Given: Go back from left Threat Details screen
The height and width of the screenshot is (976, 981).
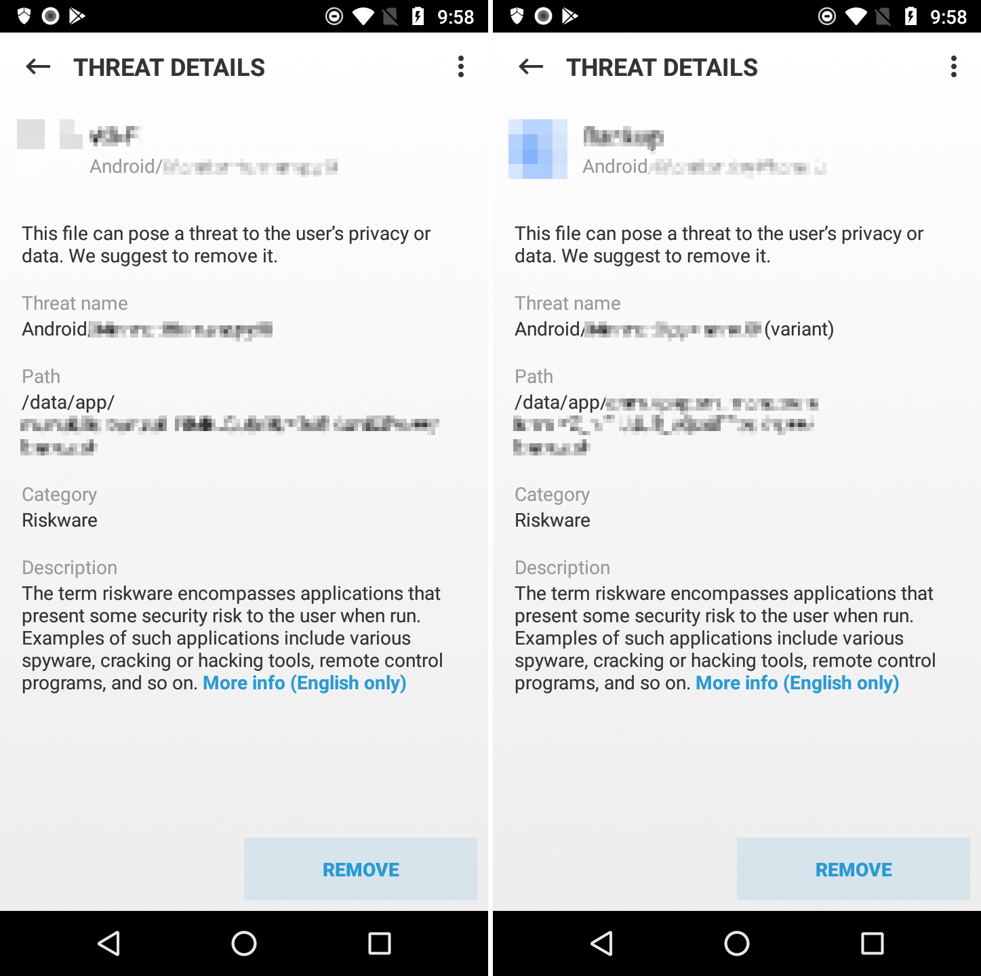Looking at the screenshot, I should coord(38,67).
